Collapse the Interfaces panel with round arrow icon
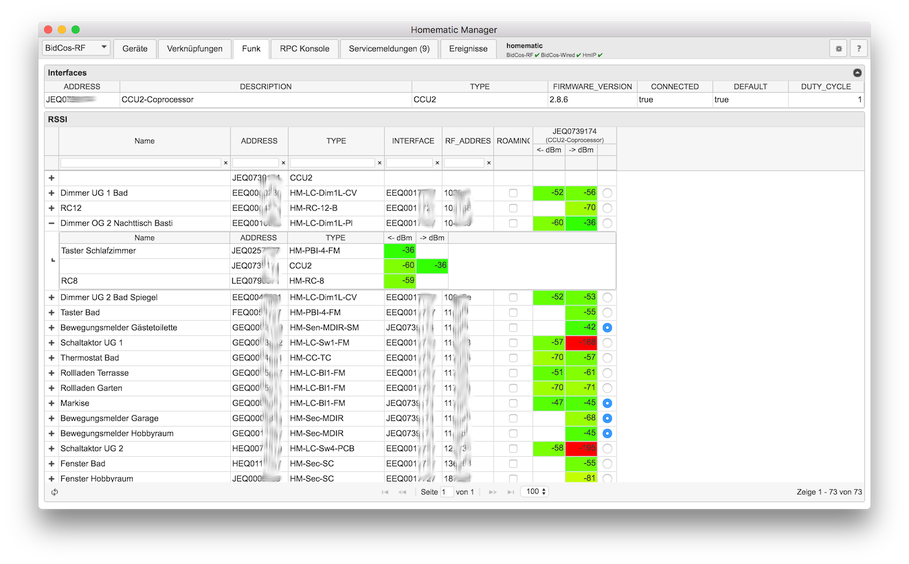909x564 pixels. [x=857, y=73]
